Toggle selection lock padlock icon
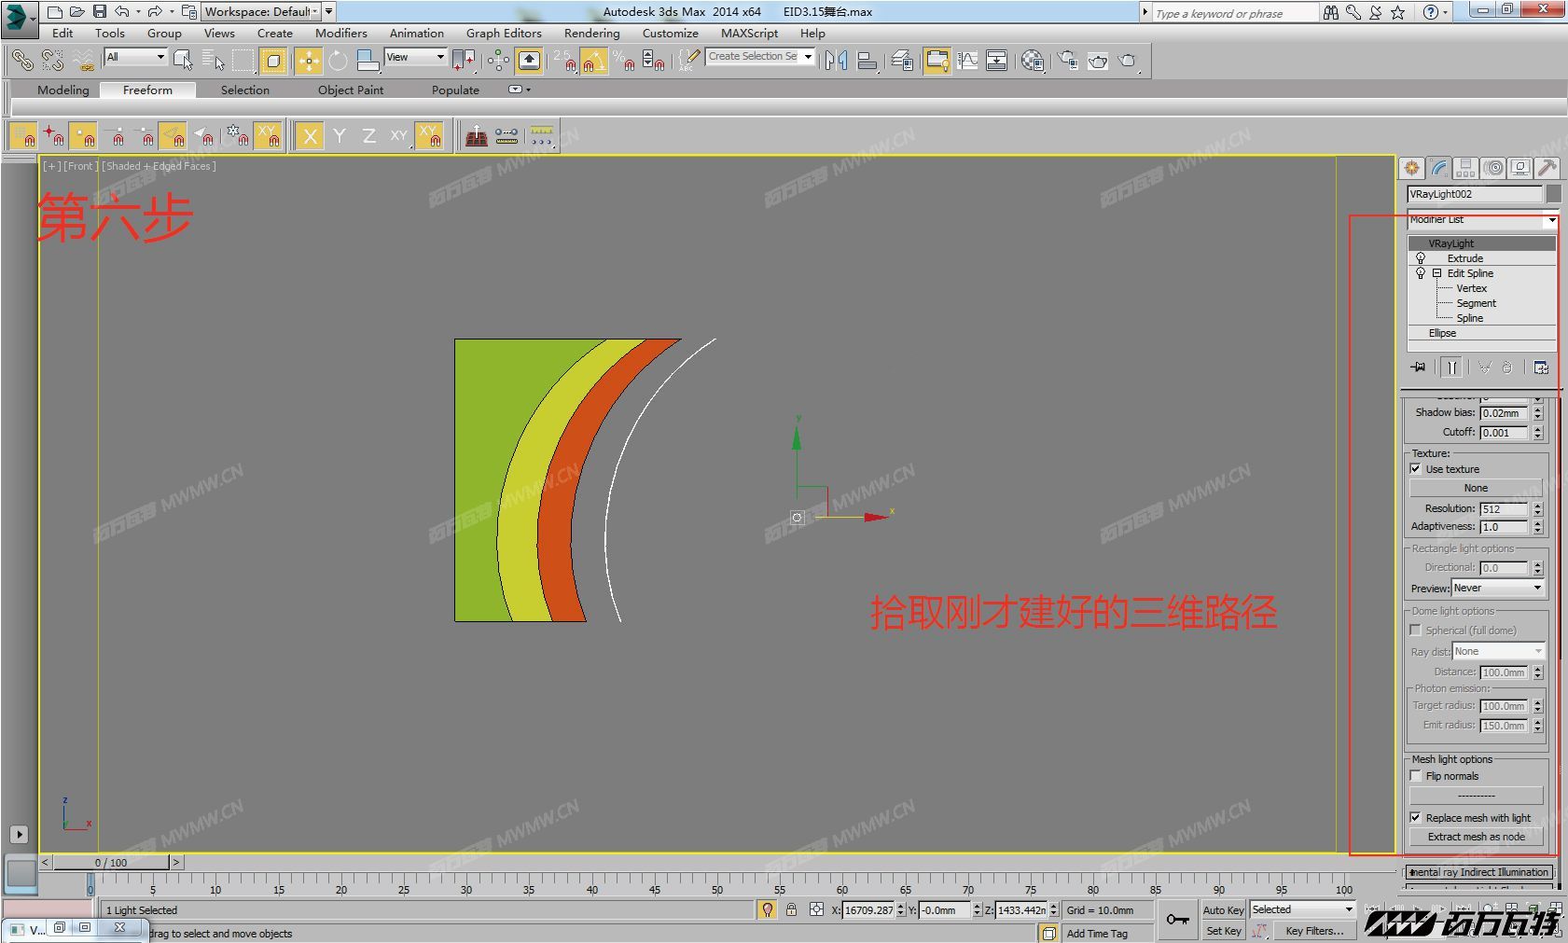This screenshot has height=943, width=1568. pos(791,909)
